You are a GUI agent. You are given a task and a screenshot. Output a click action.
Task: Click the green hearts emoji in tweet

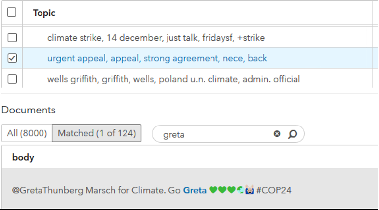(222, 190)
